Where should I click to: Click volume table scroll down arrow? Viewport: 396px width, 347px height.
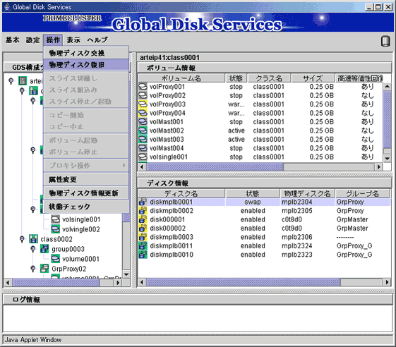387,158
